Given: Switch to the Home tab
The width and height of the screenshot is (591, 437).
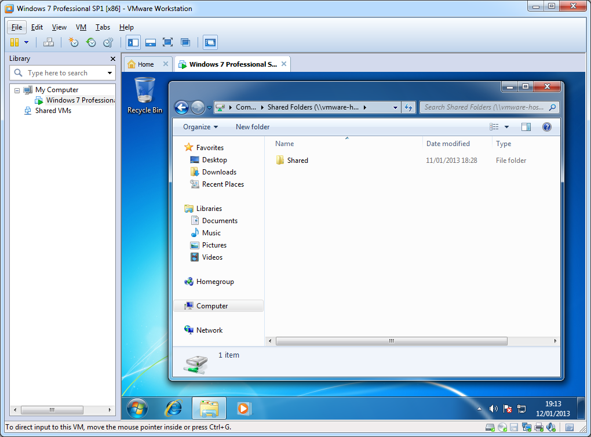Looking at the screenshot, I should 145,64.
